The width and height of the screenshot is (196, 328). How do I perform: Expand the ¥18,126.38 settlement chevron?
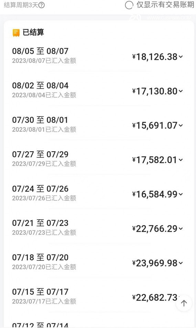click(x=181, y=56)
